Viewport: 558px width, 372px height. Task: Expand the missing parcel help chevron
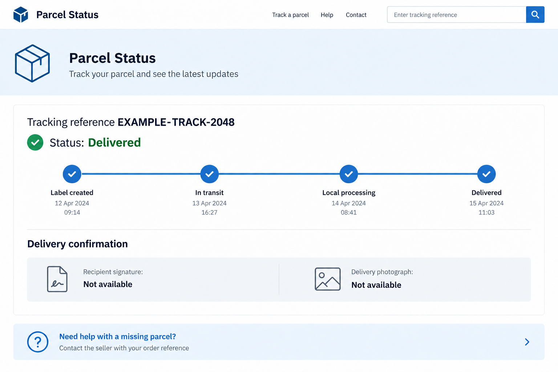527,342
